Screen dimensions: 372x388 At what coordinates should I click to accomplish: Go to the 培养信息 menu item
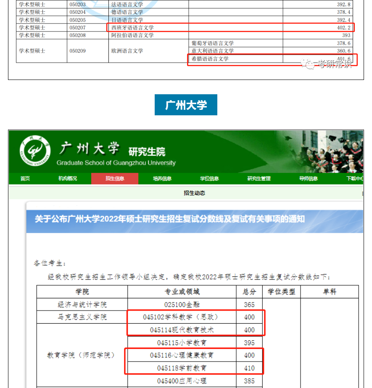[162, 178]
